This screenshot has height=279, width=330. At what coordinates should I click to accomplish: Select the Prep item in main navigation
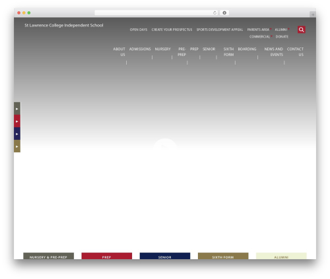pos(194,49)
